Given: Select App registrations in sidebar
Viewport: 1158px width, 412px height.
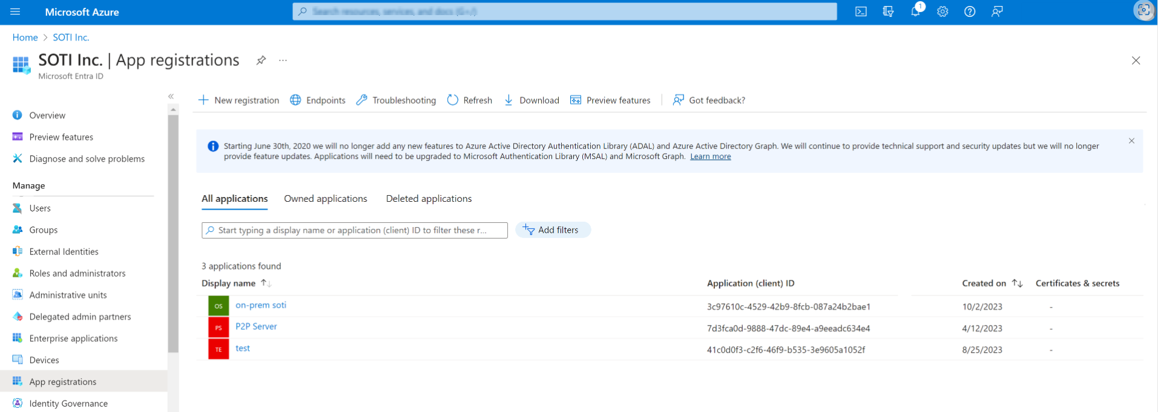Looking at the screenshot, I should coord(84,382).
